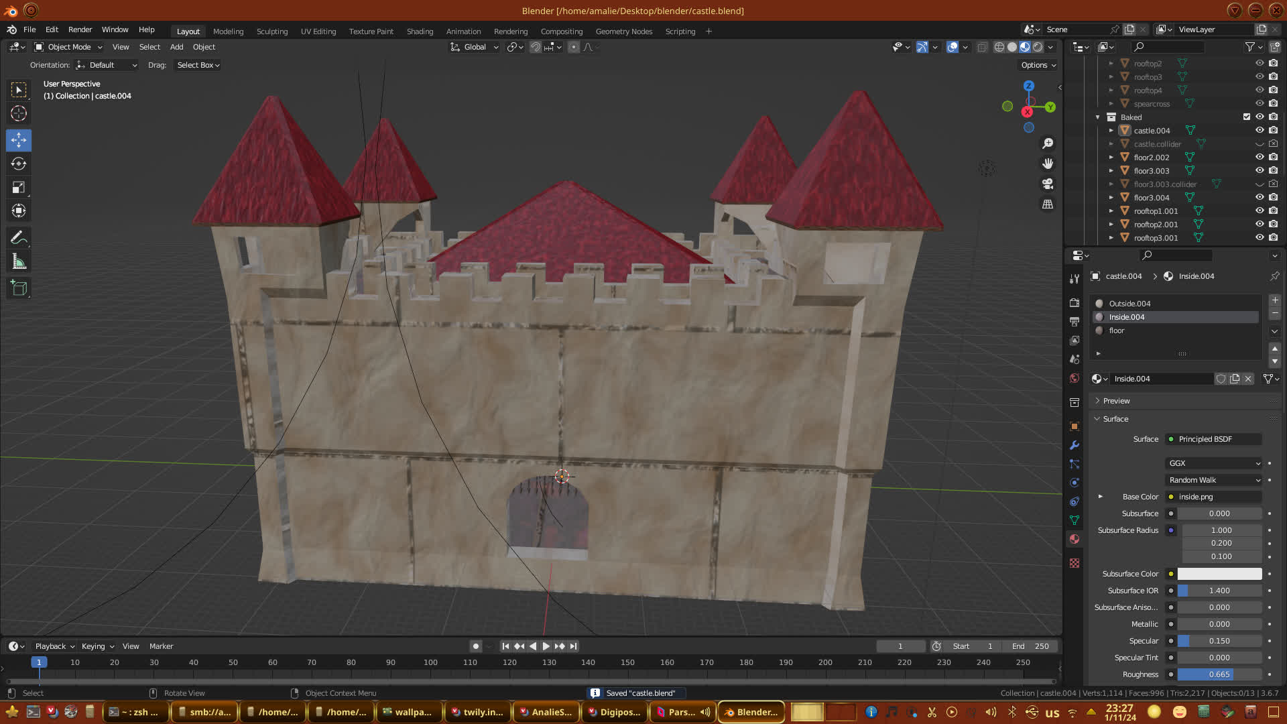Toggle Baked collection exclude checkbox
Image resolution: width=1287 pixels, height=724 pixels.
click(1247, 117)
